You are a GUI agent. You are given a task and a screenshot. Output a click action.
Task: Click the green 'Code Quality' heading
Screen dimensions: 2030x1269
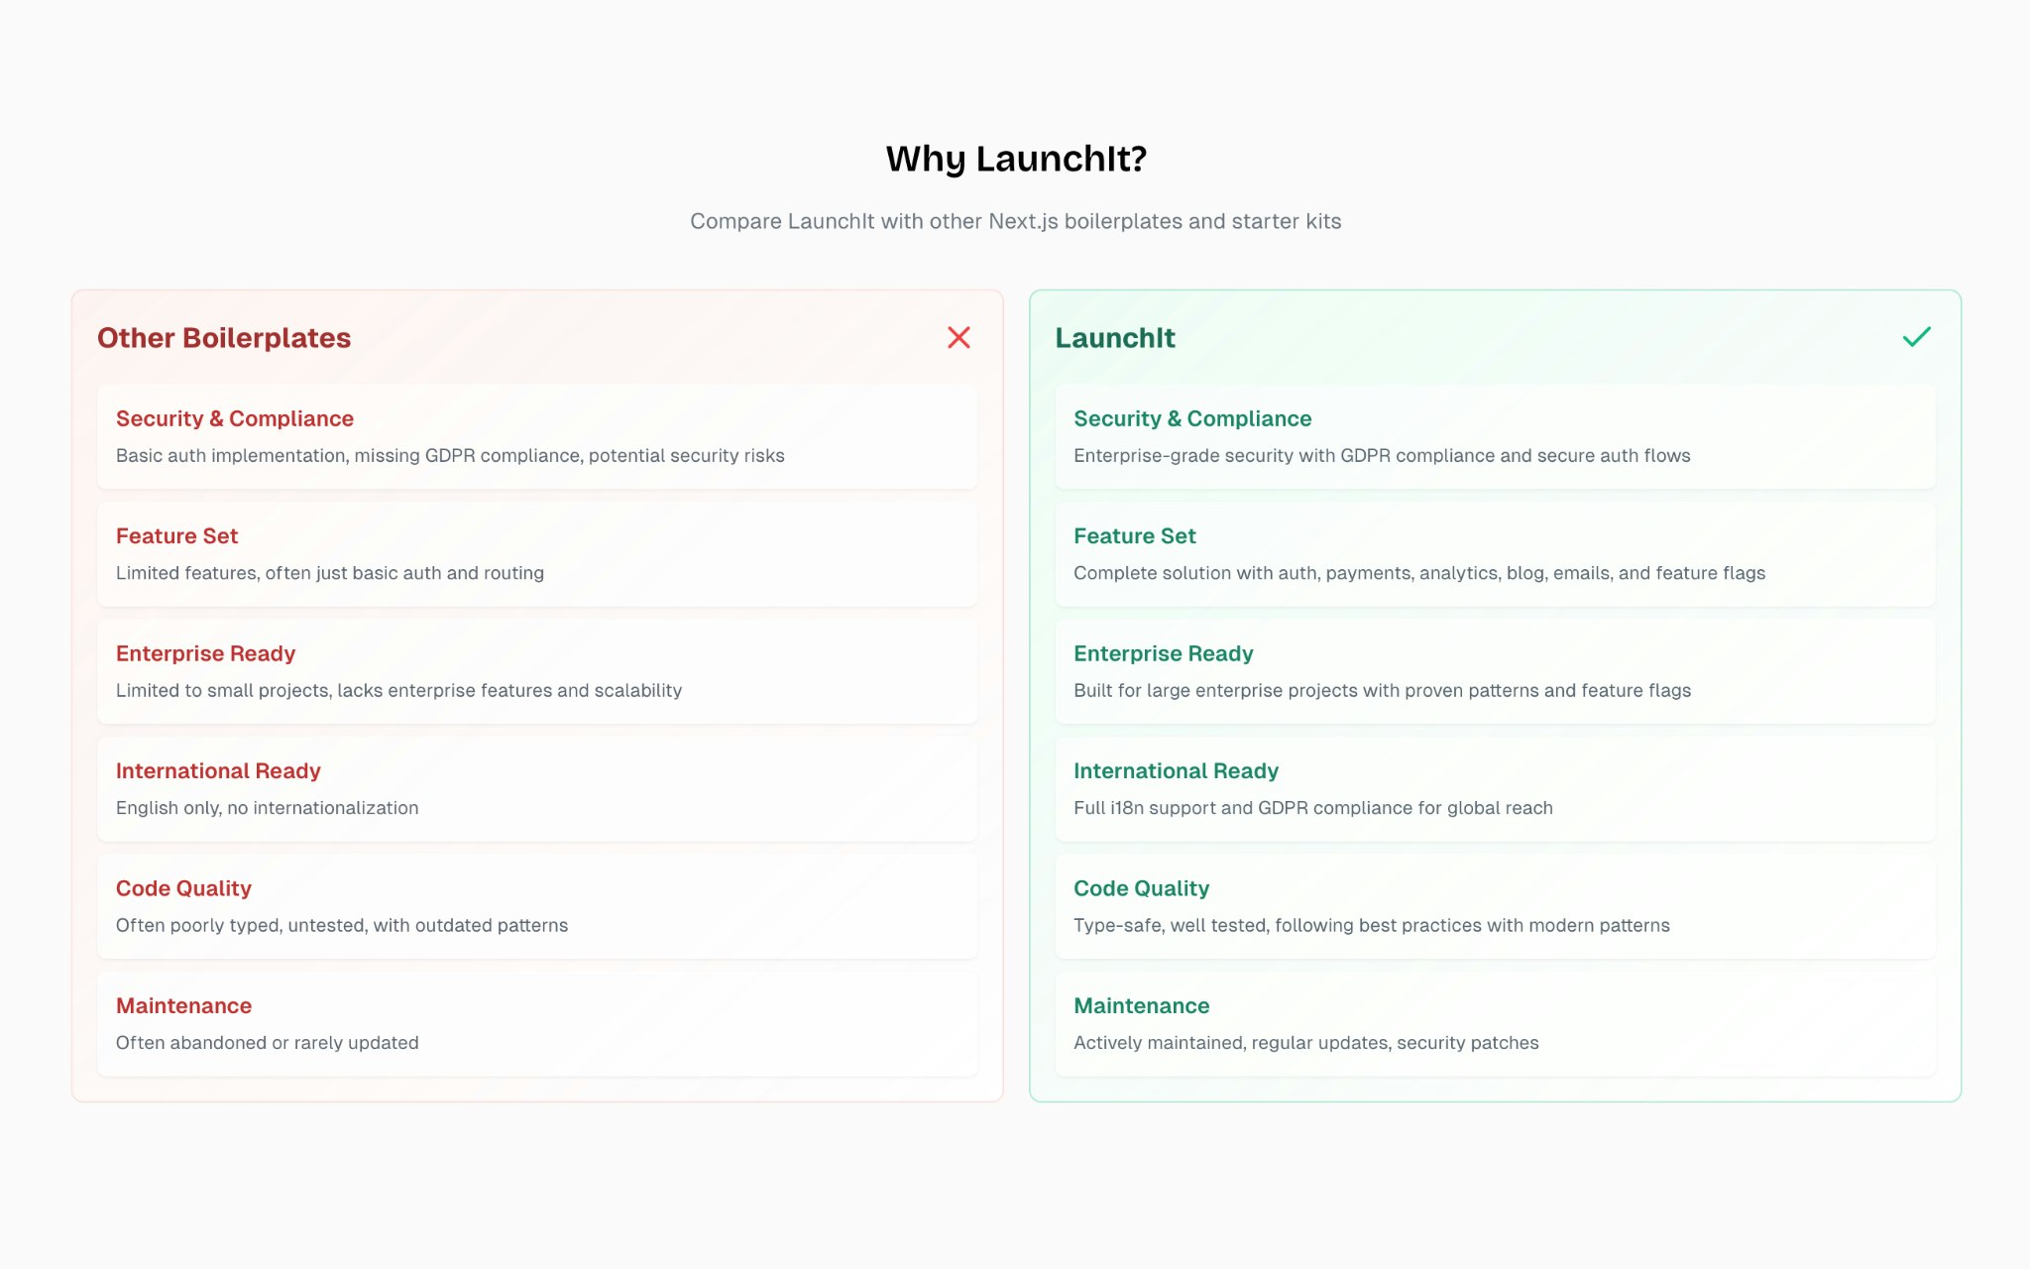(1141, 888)
